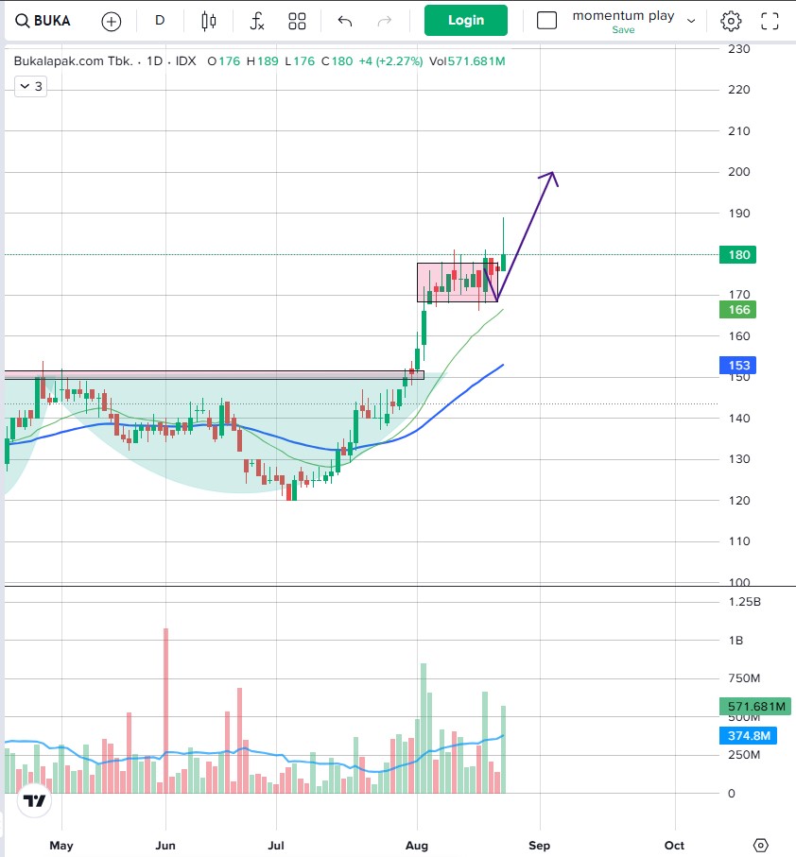Click the C180 close value in legend
Image resolution: width=796 pixels, height=857 pixels.
coord(337,61)
